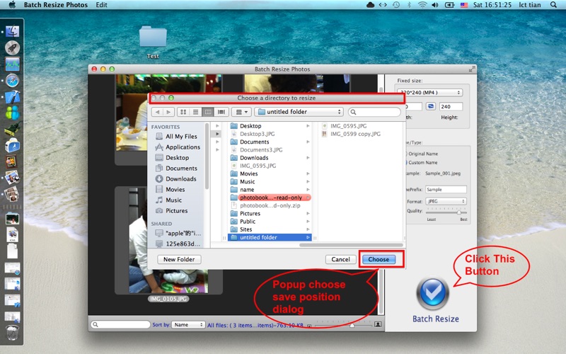Viewport: 566px width, 354px height.
Task: Switch file dialog to list view
Action: coord(196,112)
